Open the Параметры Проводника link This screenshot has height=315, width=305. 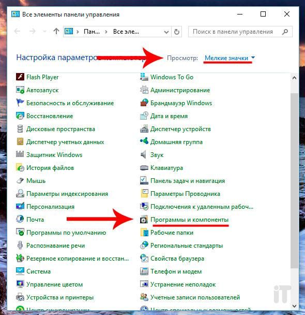point(185,194)
